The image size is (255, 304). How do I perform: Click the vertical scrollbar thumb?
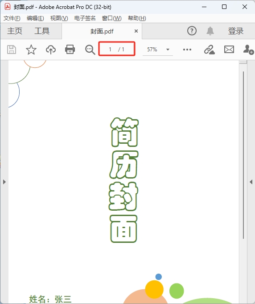pos(243,155)
